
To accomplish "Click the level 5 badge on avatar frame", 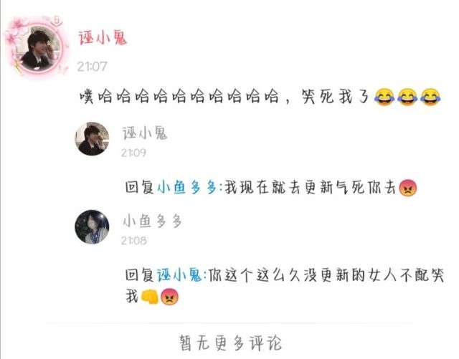I will [x=57, y=21].
